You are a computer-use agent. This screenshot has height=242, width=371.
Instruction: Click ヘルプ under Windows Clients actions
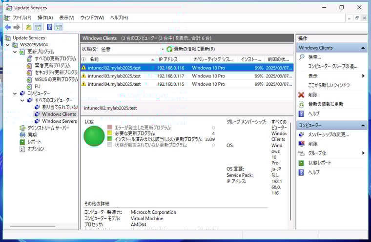point(314,113)
